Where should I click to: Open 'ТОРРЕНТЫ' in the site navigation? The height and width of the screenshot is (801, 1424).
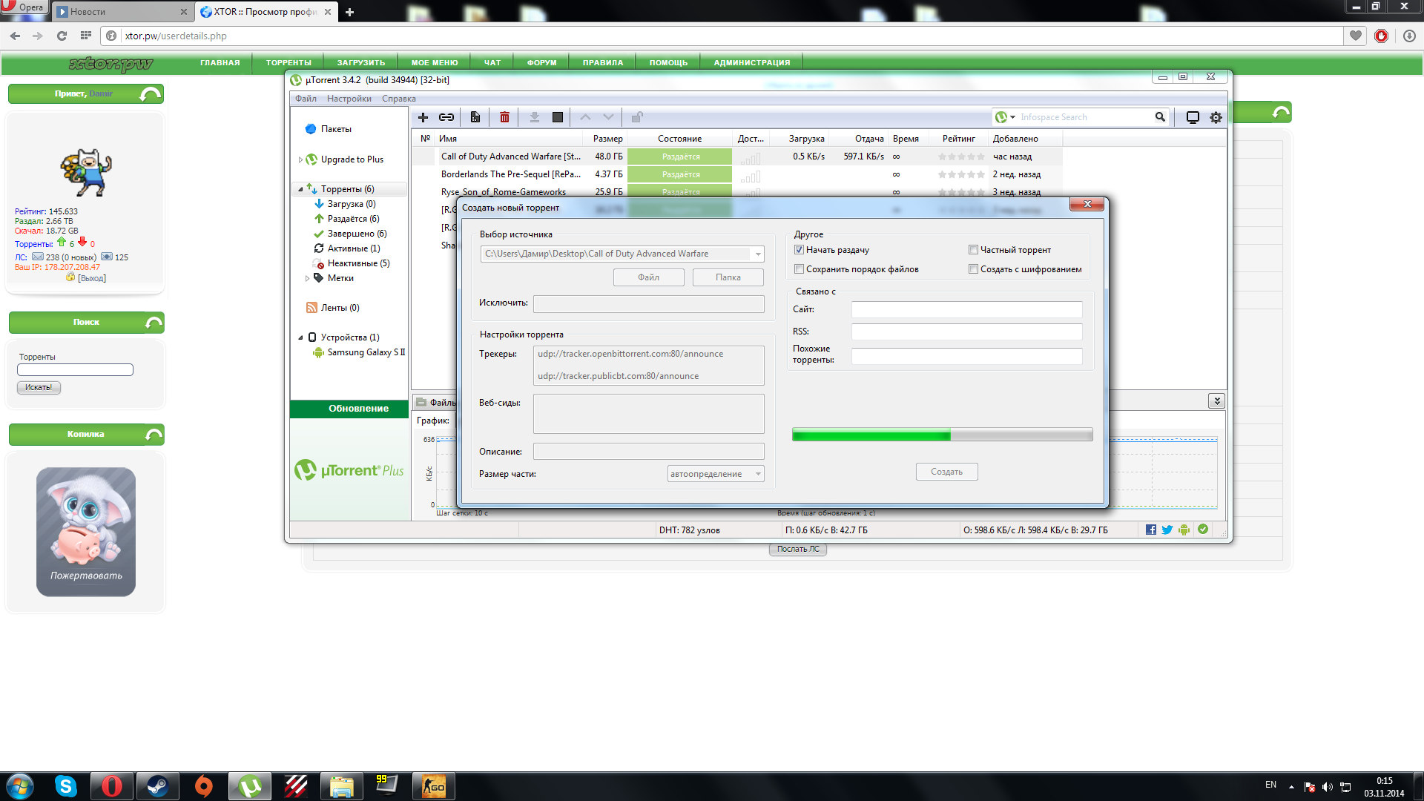[289, 63]
